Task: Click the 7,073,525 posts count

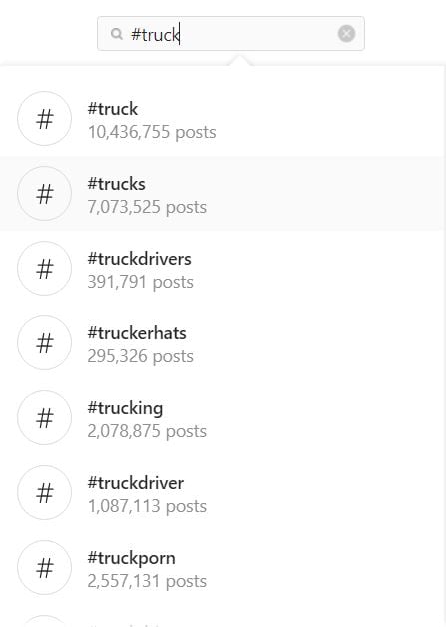Action: [147, 207]
